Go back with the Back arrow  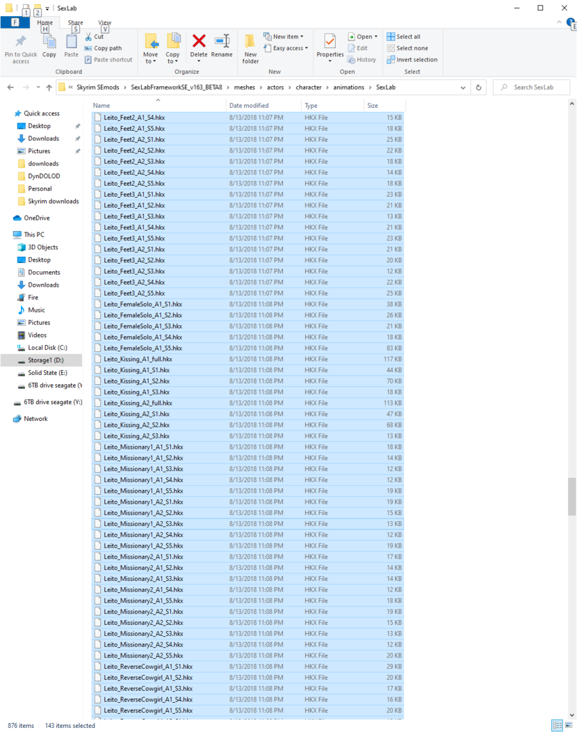click(11, 87)
